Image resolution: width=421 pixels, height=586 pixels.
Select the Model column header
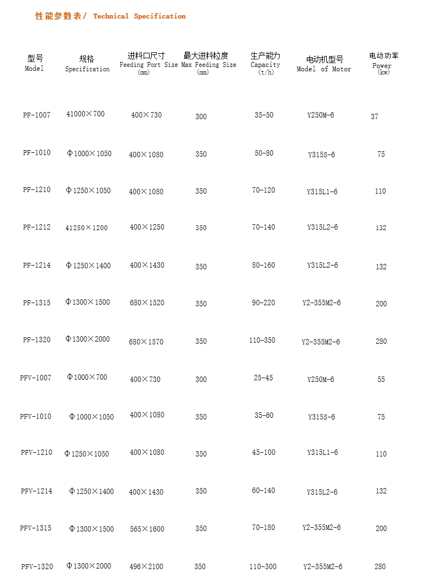[x=35, y=63]
